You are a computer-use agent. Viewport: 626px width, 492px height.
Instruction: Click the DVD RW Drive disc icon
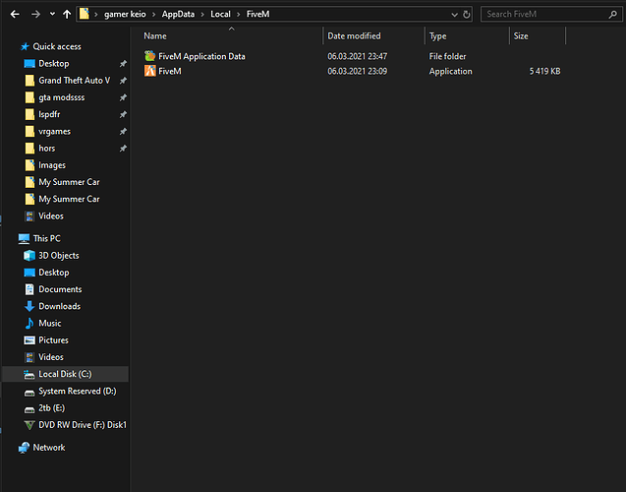pyautogui.click(x=29, y=425)
